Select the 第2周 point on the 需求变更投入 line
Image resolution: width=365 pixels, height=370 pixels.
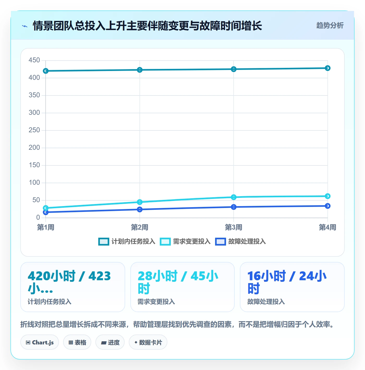click(x=140, y=202)
